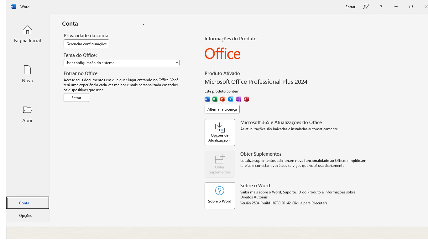This screenshot has height=240, width=428.
Task: Open the Sobre o Word button
Action: pos(220,196)
